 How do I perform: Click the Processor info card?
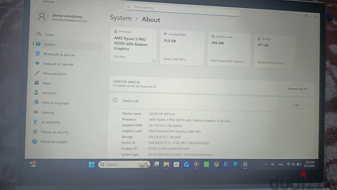click(133, 45)
